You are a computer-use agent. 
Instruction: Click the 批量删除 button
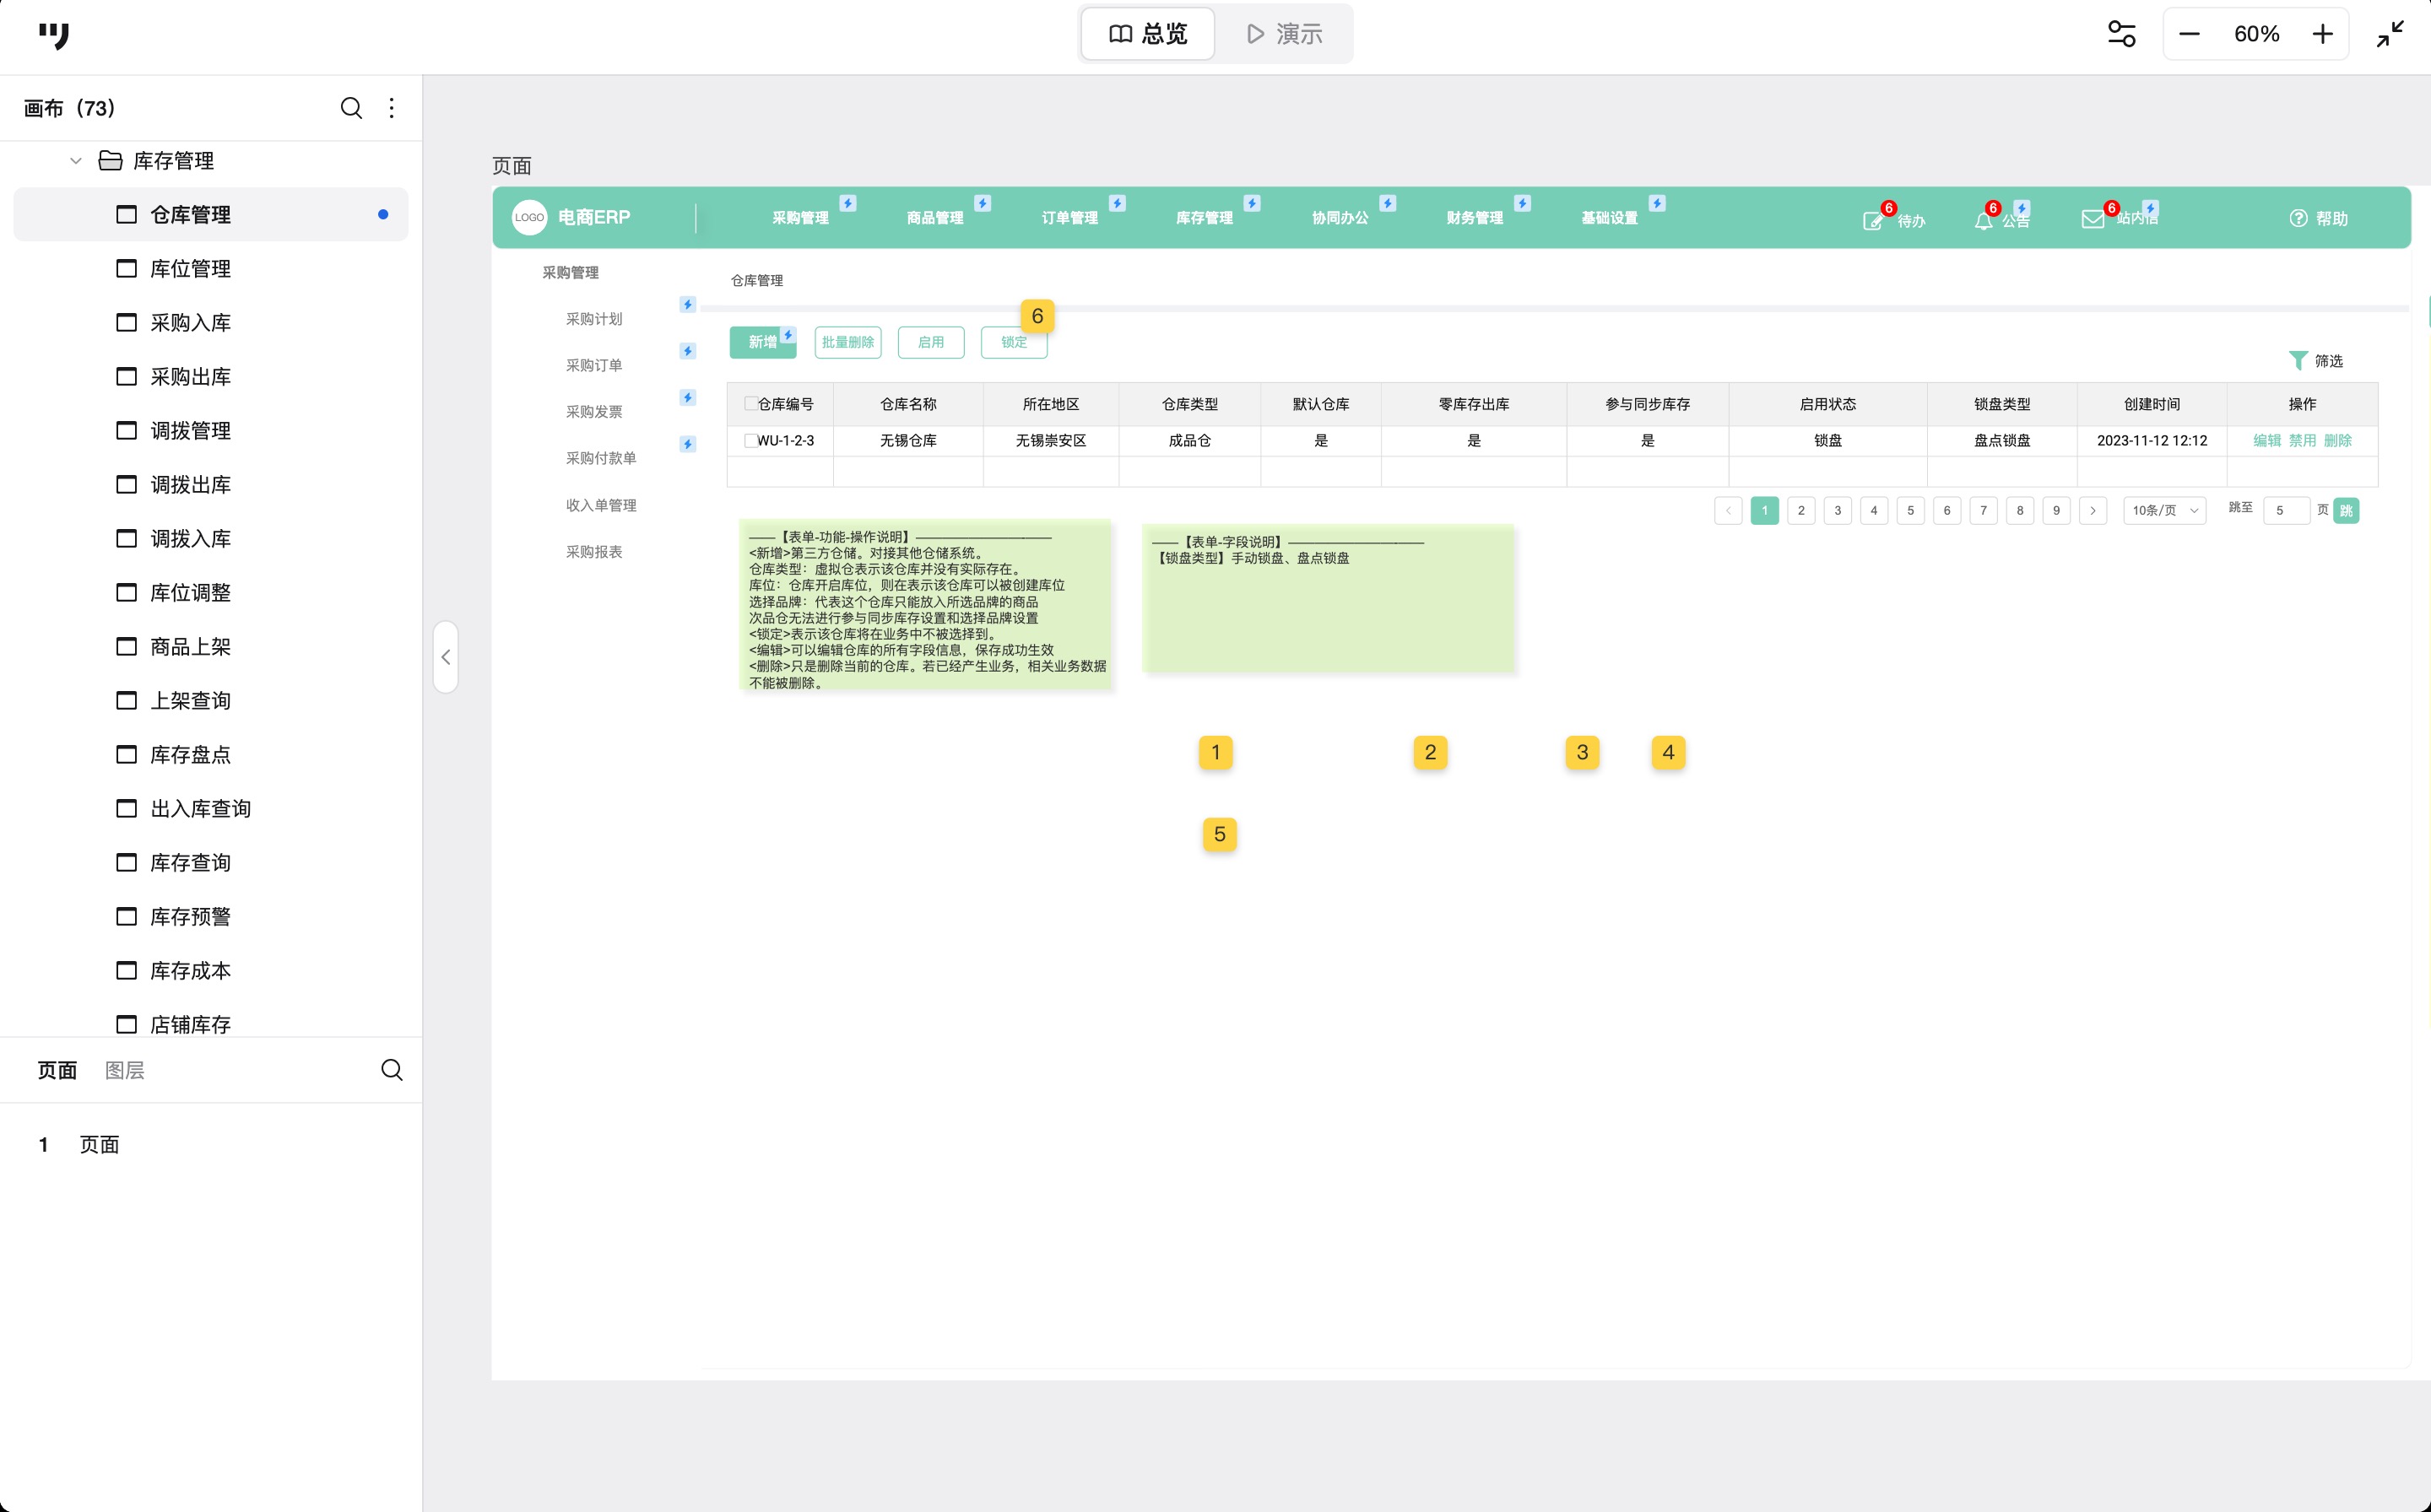(x=847, y=342)
